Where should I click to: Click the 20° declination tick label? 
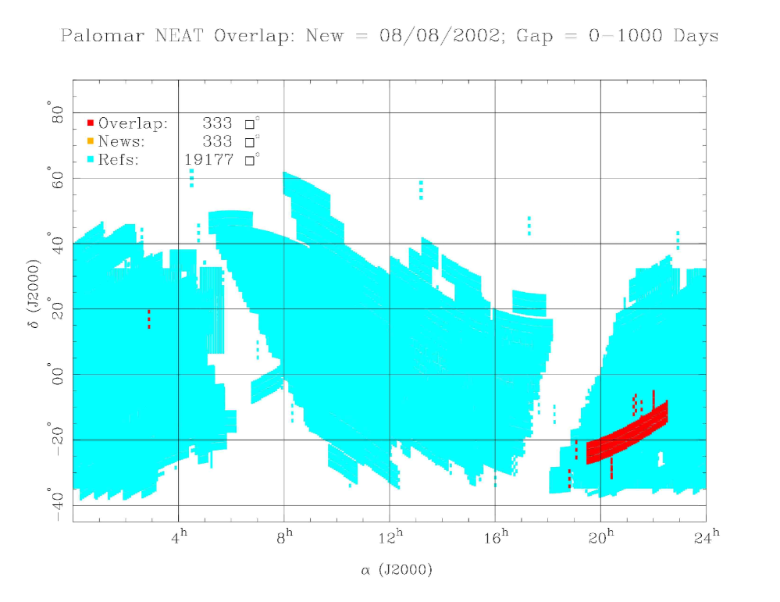click(x=55, y=309)
